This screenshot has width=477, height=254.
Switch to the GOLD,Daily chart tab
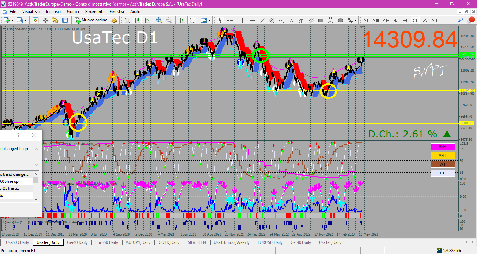click(x=169, y=242)
